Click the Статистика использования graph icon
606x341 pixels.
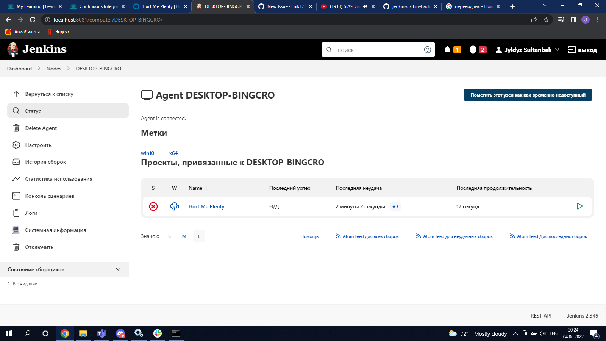point(16,179)
